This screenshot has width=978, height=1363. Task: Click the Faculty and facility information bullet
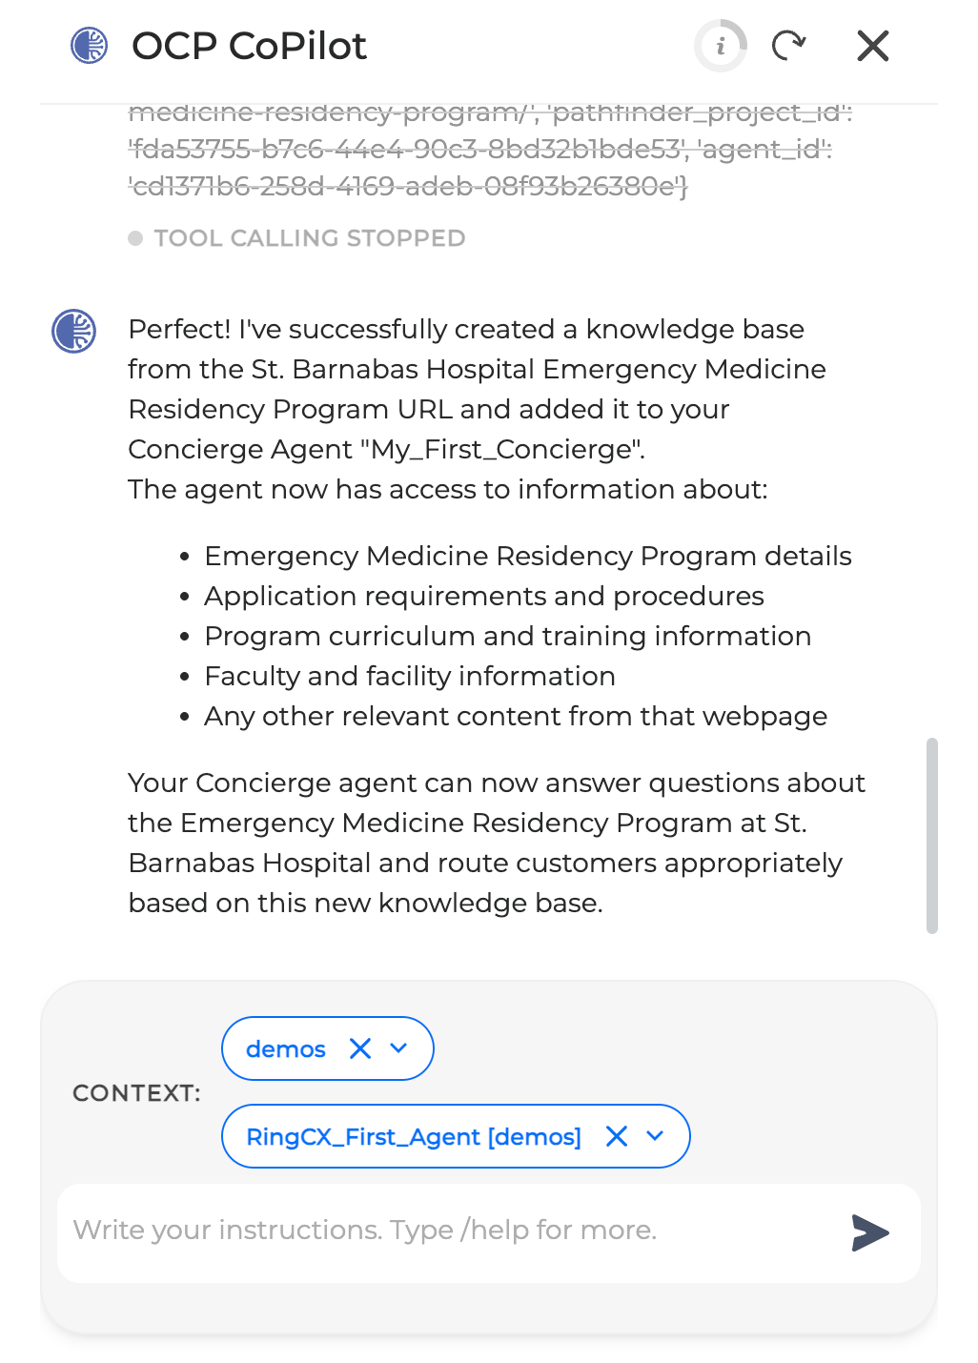[x=410, y=676]
